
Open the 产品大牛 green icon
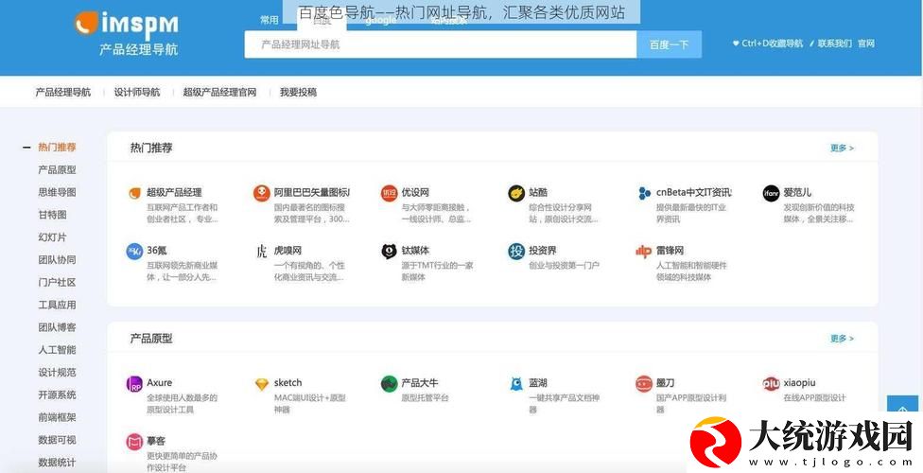tap(389, 384)
